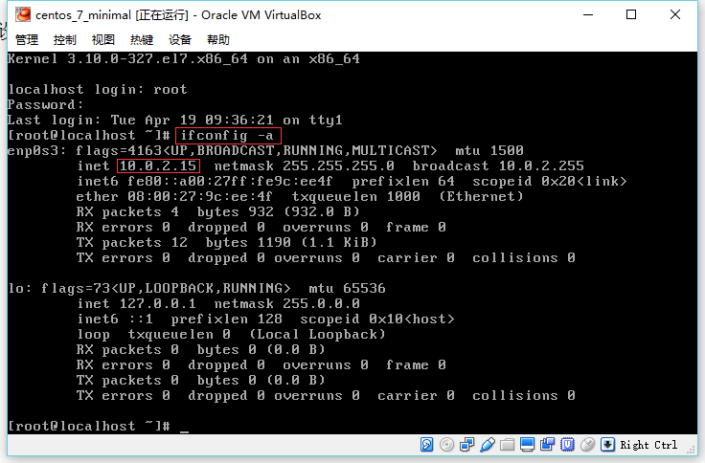Click the 'mtu 1500' value
Viewport: 705px width, 463px height.
coord(489,150)
